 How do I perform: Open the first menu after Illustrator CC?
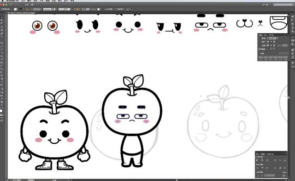click(23, 1)
